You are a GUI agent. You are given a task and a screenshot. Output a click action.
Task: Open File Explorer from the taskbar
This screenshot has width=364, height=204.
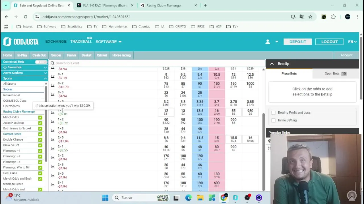[200, 198]
